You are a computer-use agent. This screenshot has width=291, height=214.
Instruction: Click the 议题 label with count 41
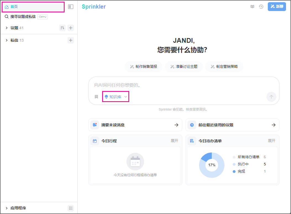pyautogui.click(x=17, y=28)
